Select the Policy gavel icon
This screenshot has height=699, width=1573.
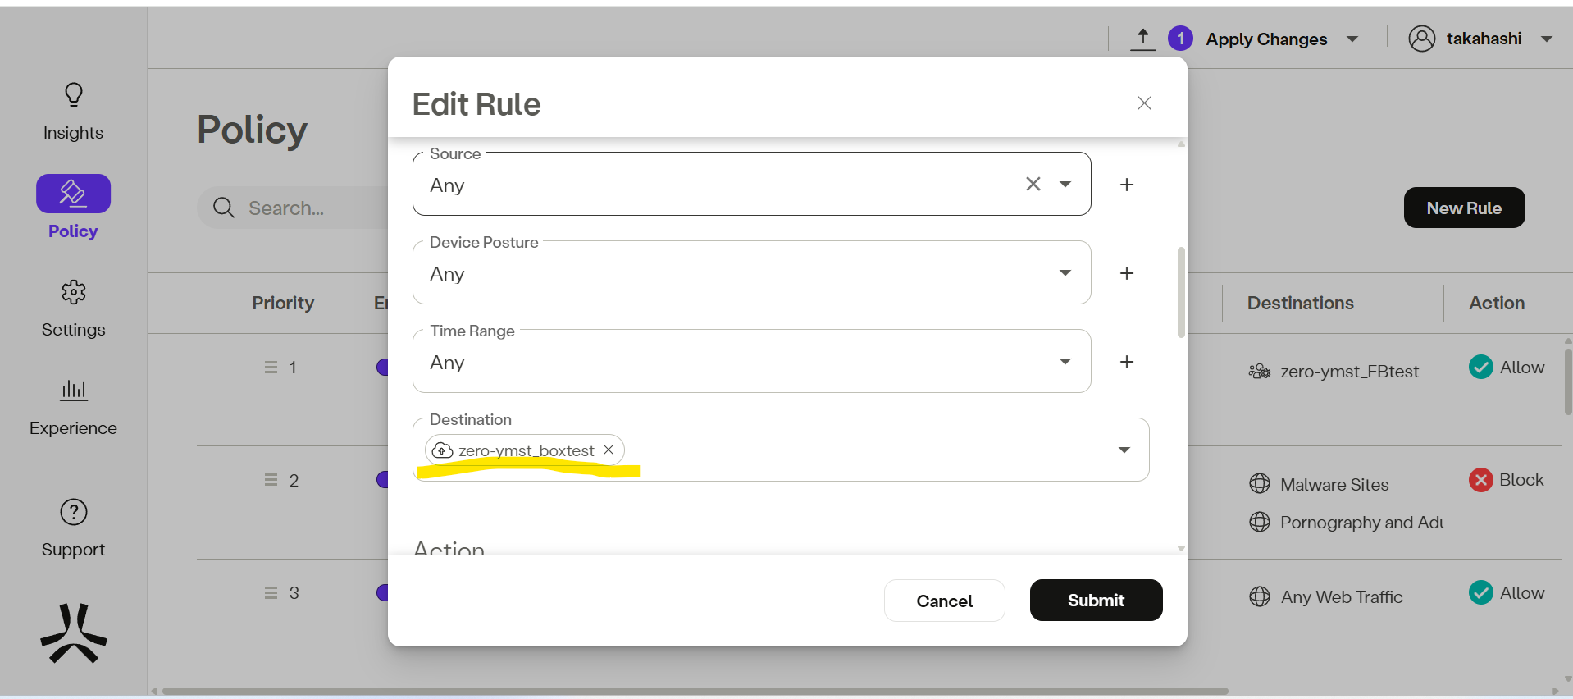click(x=73, y=194)
